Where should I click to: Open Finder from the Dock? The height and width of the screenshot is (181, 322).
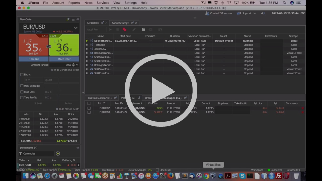[x=26, y=176]
